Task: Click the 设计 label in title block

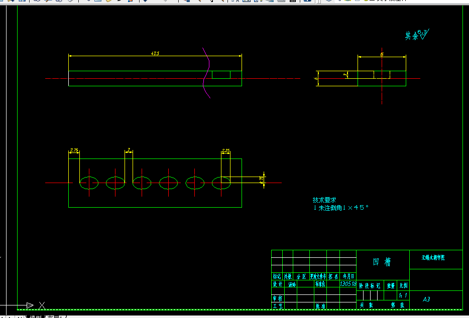Action: click(277, 284)
